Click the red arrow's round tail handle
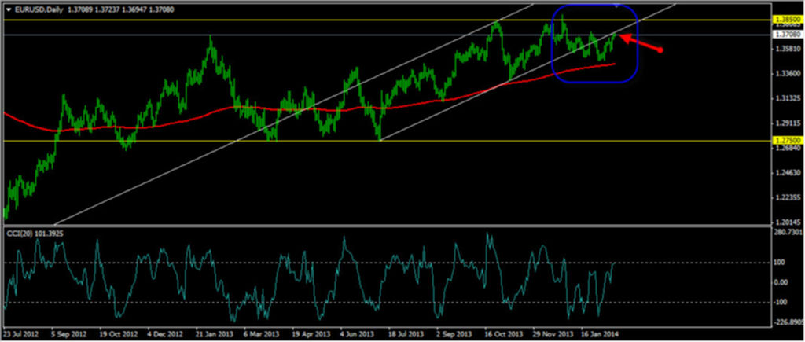The width and height of the screenshot is (805, 342). pos(661,51)
